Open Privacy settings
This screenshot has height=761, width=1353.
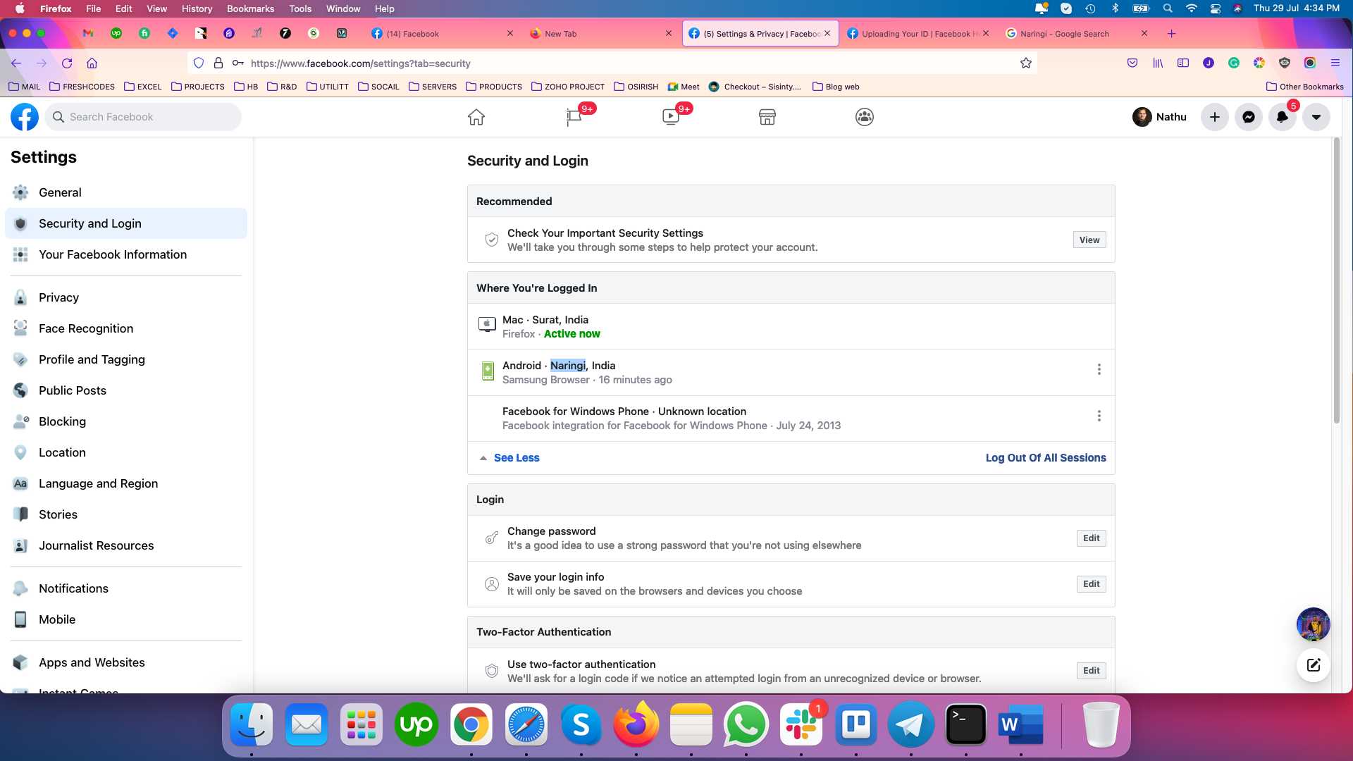126,297
